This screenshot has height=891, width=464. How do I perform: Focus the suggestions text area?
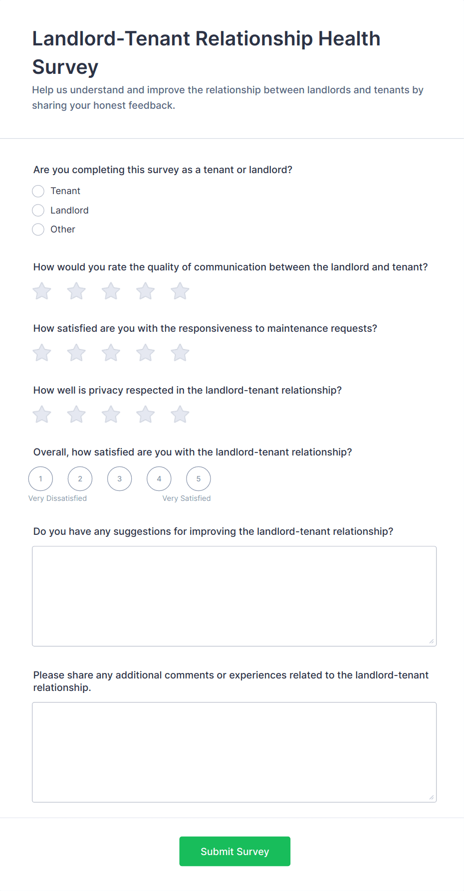(234, 595)
